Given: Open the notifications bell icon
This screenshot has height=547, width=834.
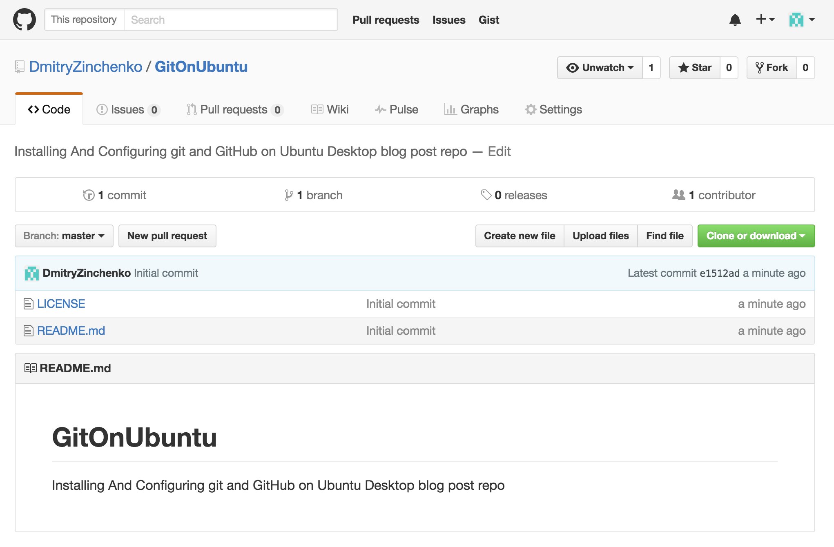Looking at the screenshot, I should [x=735, y=20].
